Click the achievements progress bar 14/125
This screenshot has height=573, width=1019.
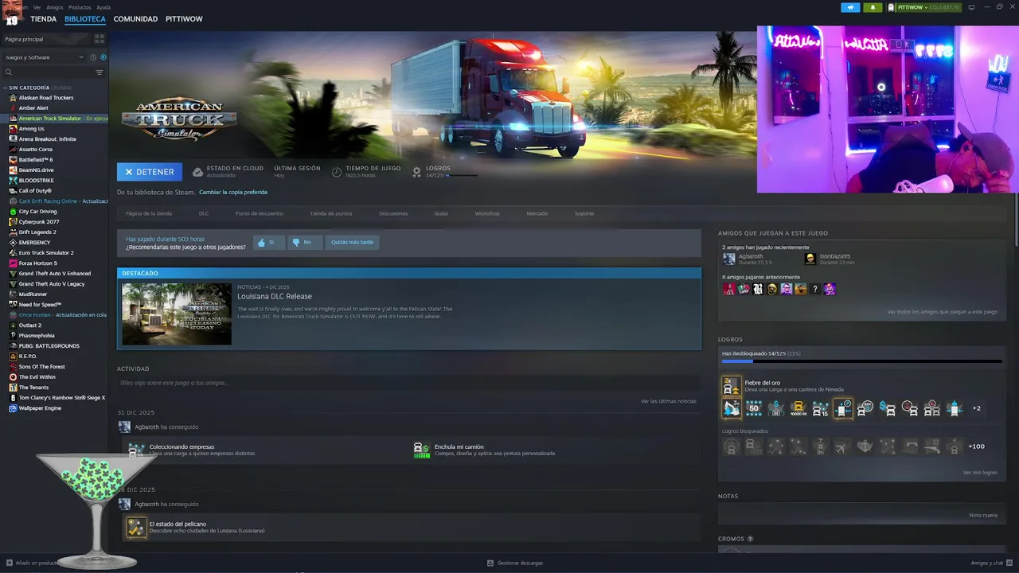861,361
